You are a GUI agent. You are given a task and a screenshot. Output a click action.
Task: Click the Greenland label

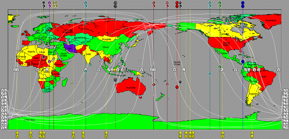[x=271, y=20]
